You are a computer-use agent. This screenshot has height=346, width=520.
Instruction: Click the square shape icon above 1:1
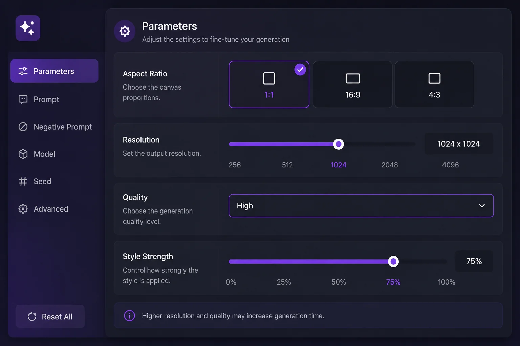click(269, 78)
